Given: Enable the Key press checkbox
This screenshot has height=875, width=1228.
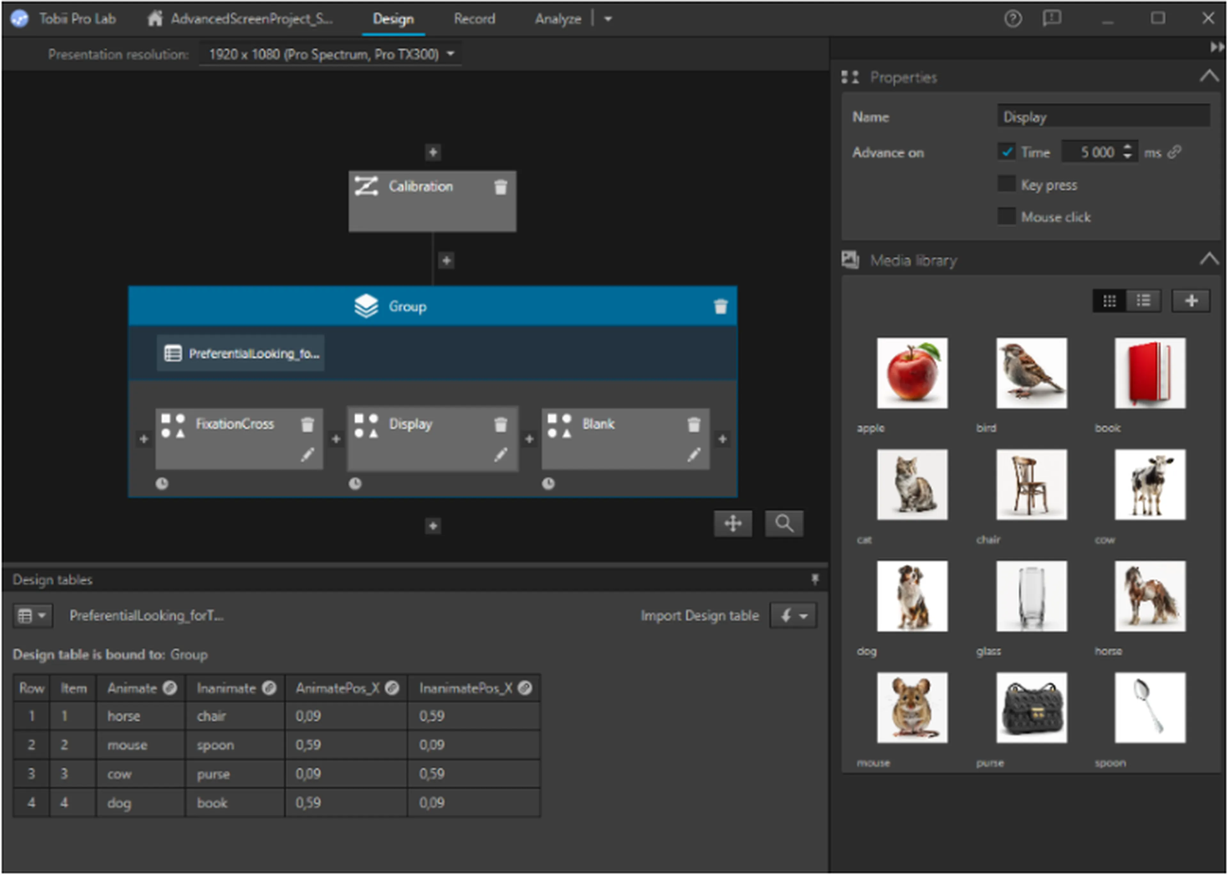Looking at the screenshot, I should [x=1006, y=184].
